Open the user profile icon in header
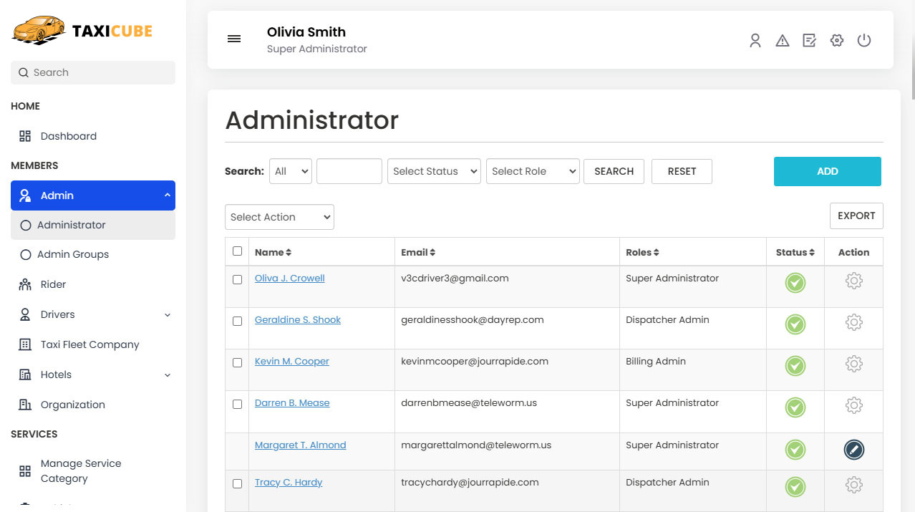The image size is (915, 512). pyautogui.click(x=755, y=41)
